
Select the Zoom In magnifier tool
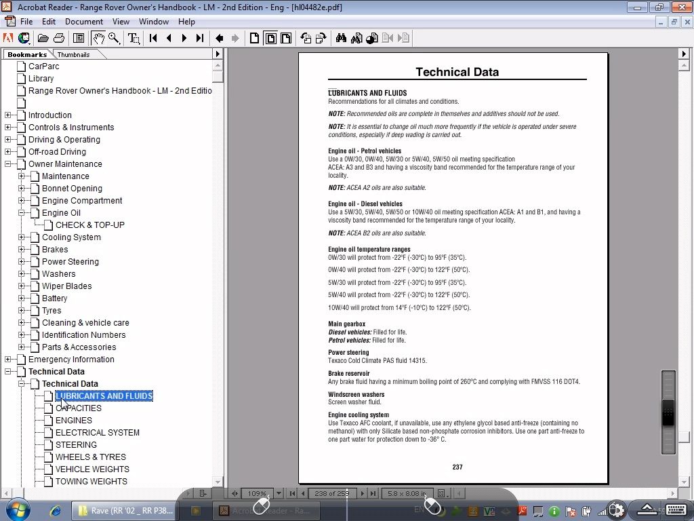point(114,38)
